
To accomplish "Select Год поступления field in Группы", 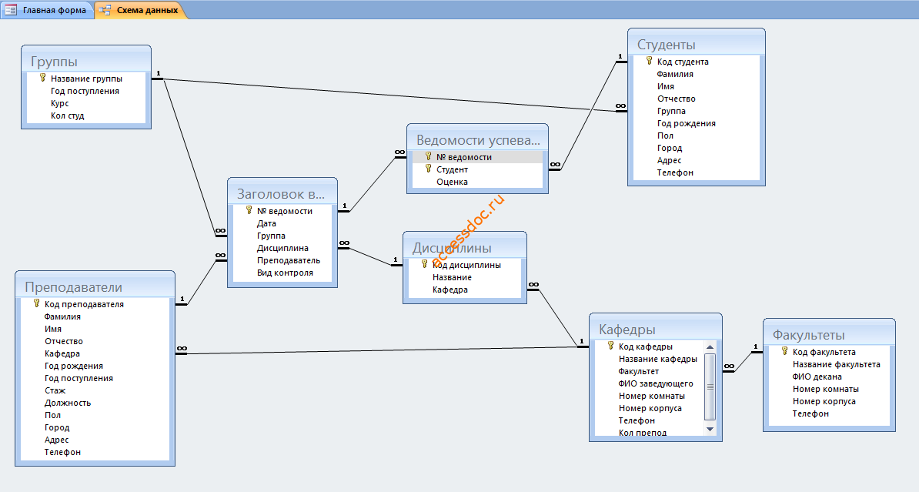I will 86,91.
